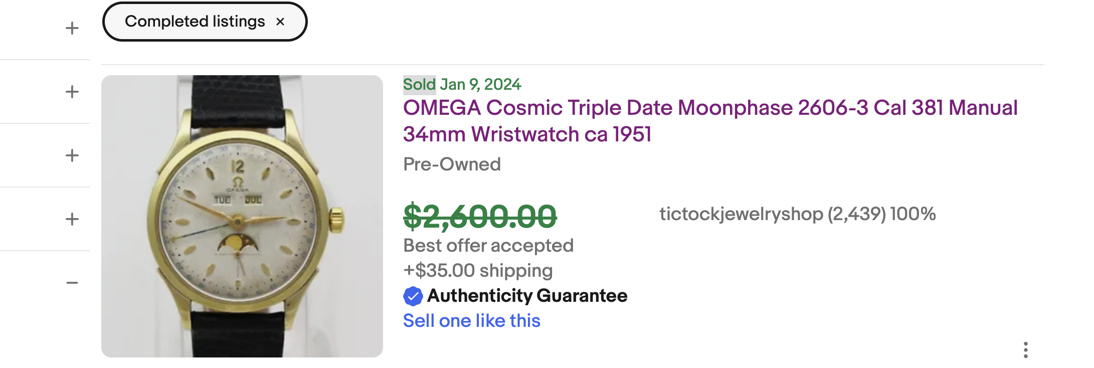Click the Sell one like this link
This screenshot has height=368, width=1094.
tap(471, 321)
